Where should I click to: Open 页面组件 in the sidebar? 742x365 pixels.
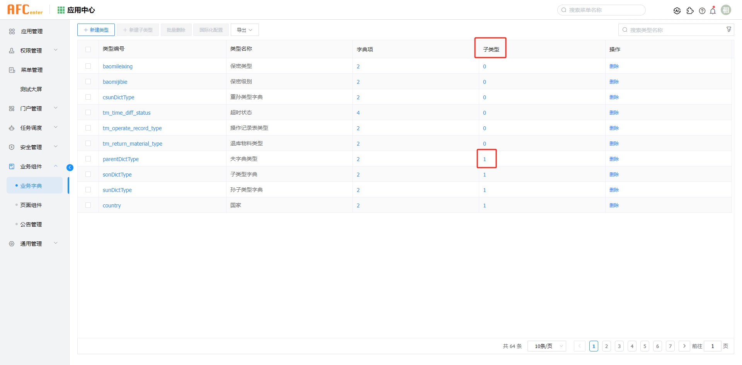(x=31, y=205)
